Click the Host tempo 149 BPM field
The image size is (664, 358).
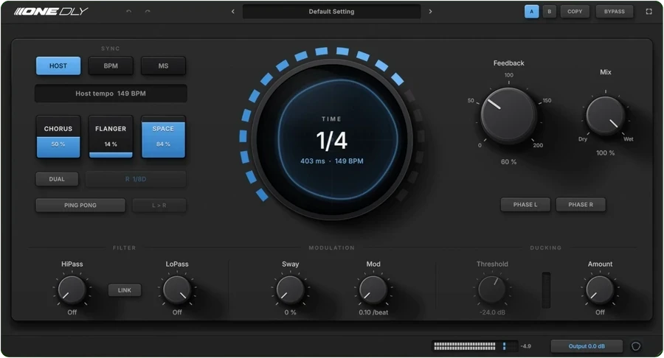coord(111,94)
